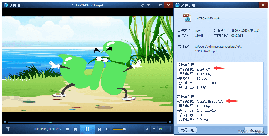Click the rewind double-arrow at seek bar start
The width and height of the screenshot is (269, 136).
[x=5, y=122]
